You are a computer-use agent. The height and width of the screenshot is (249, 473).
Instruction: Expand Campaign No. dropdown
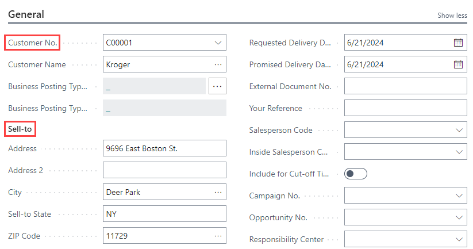point(459,196)
